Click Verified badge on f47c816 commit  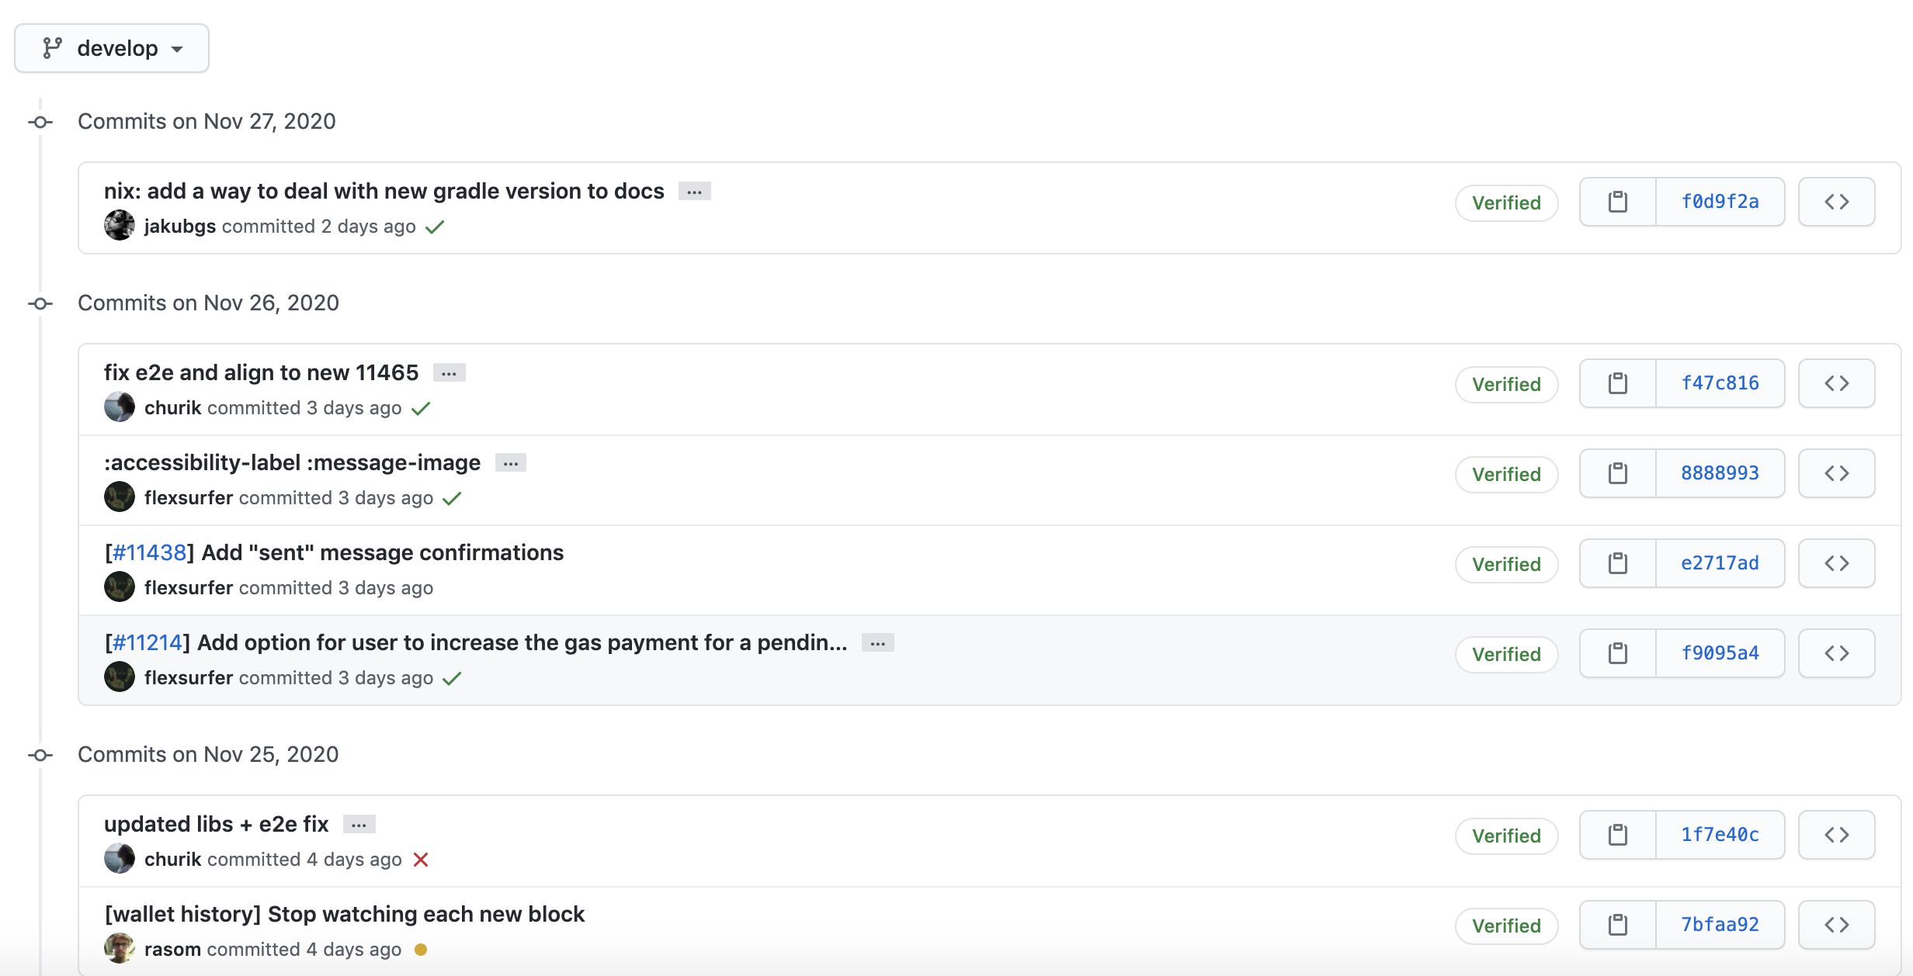click(1506, 384)
